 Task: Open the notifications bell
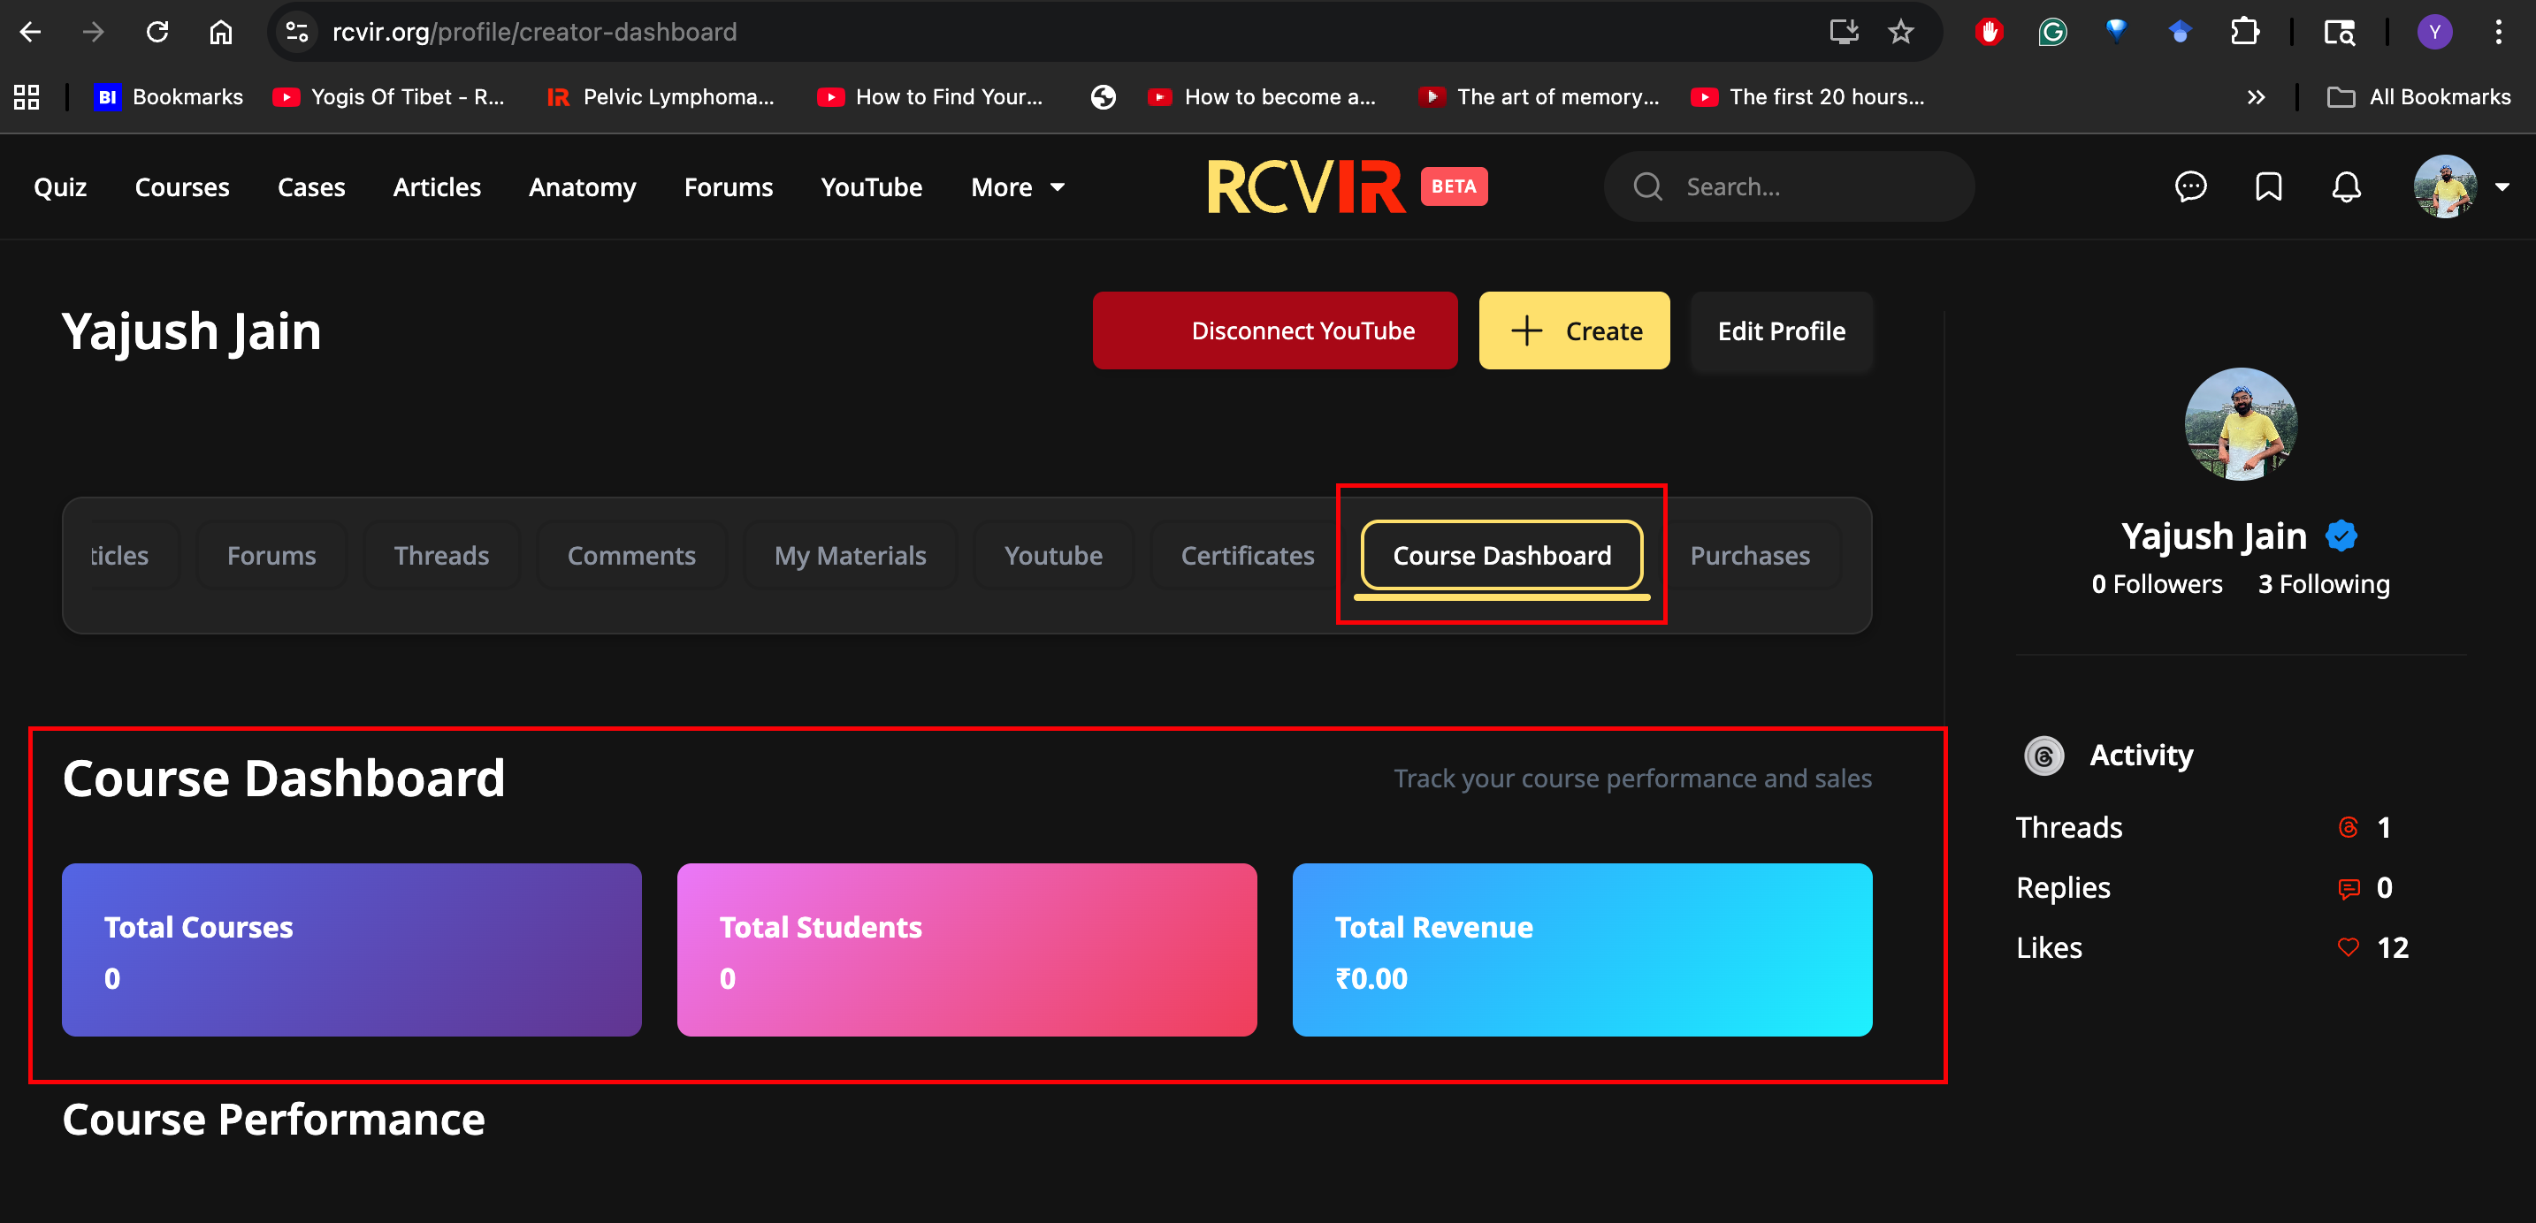[x=2346, y=187]
